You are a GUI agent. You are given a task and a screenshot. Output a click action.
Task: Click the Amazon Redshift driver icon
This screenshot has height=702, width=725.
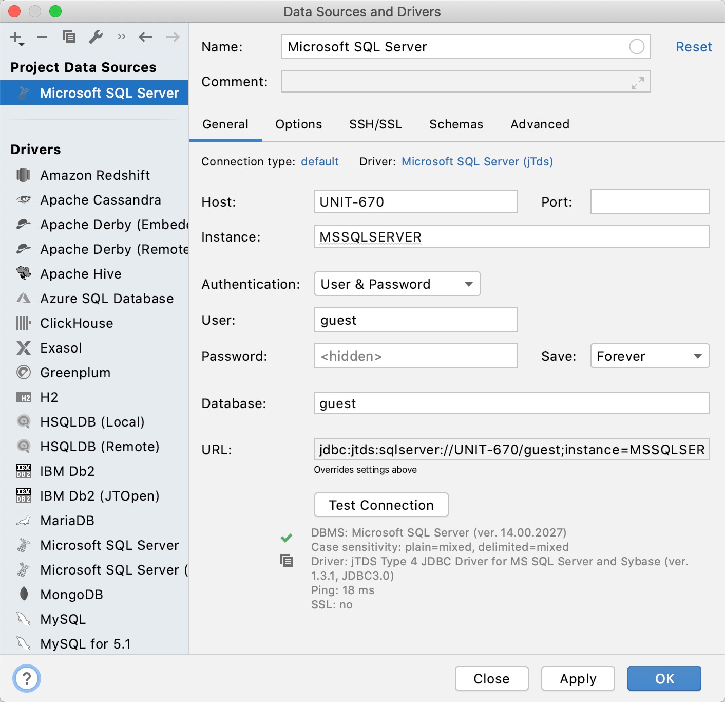24,175
